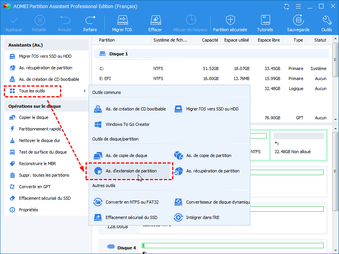Click the Rétablir toolbar icon
This screenshot has width=339, height=254.
40,20
